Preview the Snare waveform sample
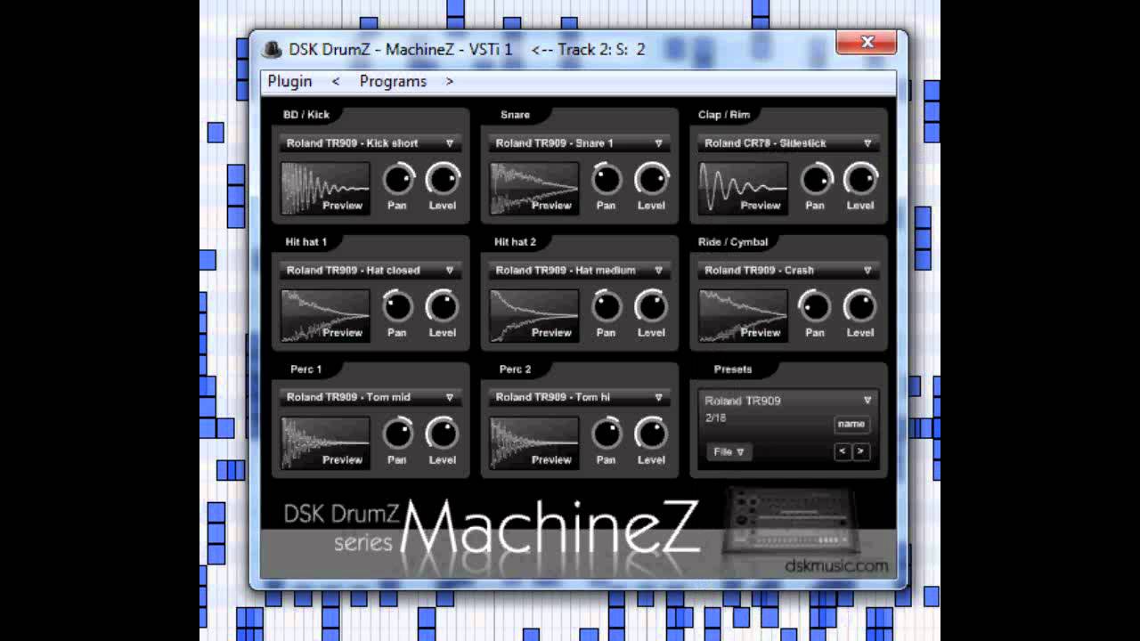The height and width of the screenshot is (641, 1140). [534, 189]
